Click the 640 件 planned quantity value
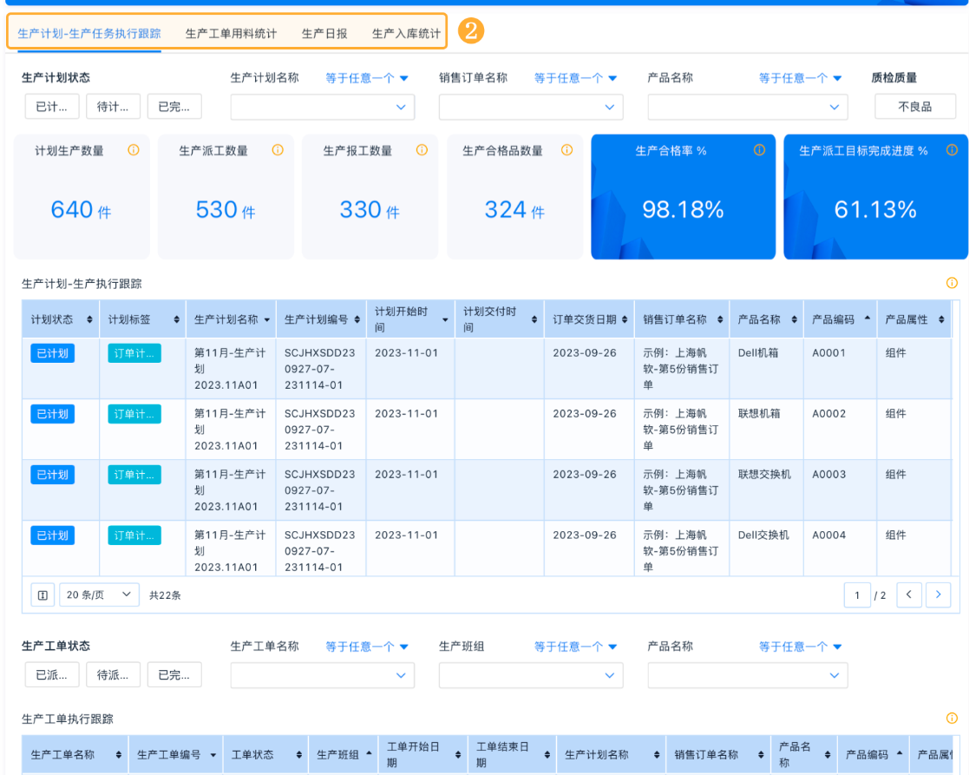Viewport: 969px width, 775px height. click(x=81, y=210)
